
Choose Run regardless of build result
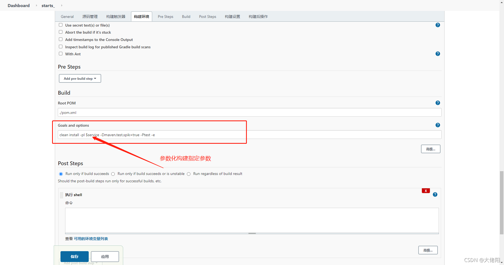189,174
